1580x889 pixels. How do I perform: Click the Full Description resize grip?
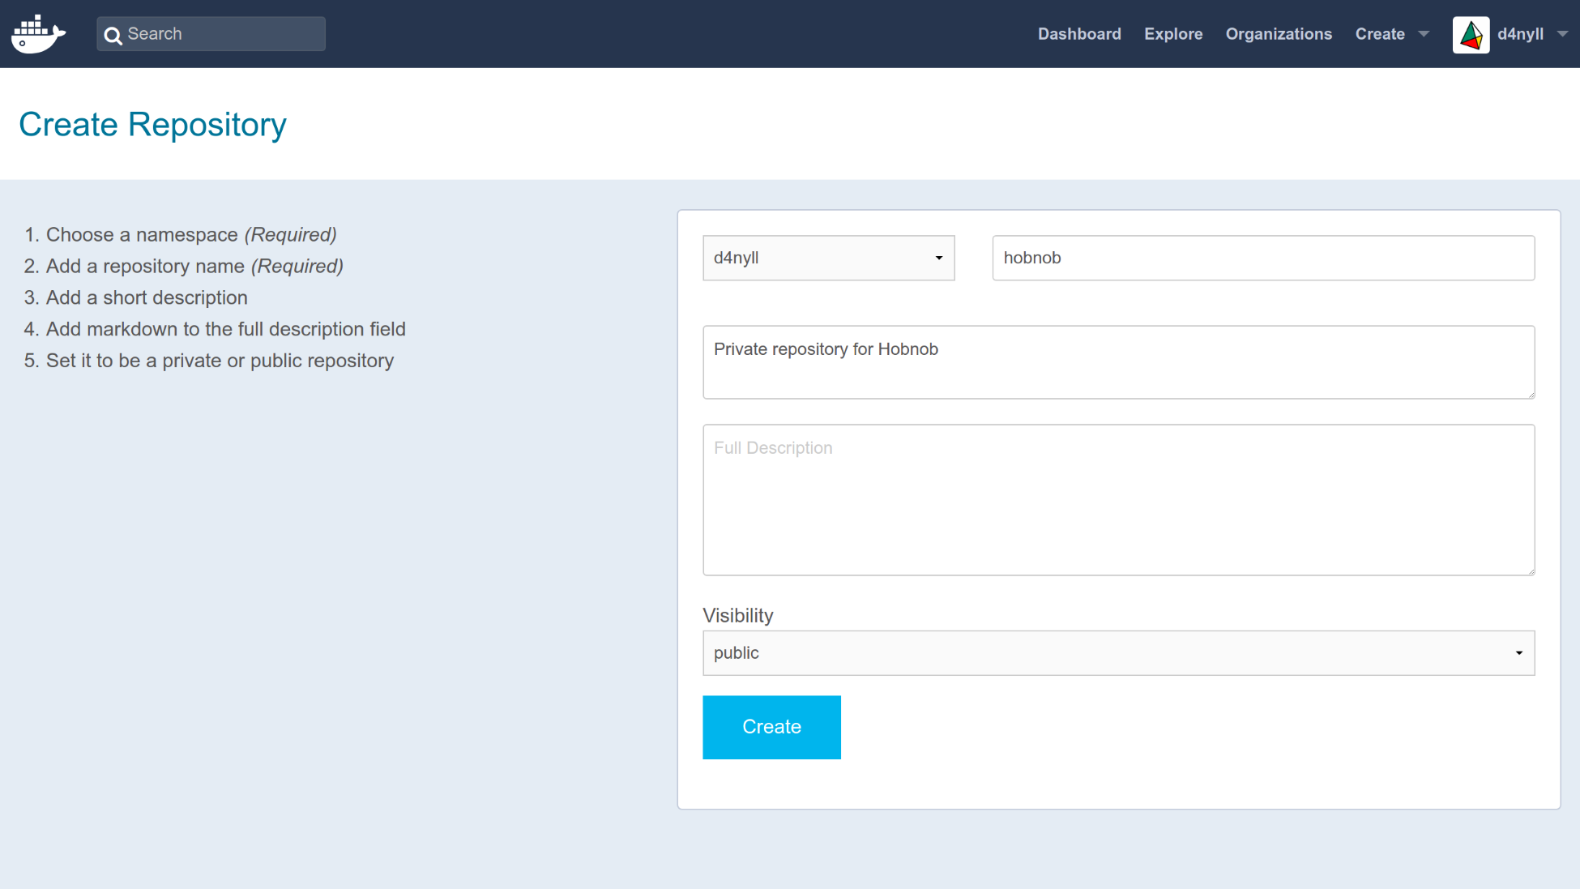(x=1531, y=571)
